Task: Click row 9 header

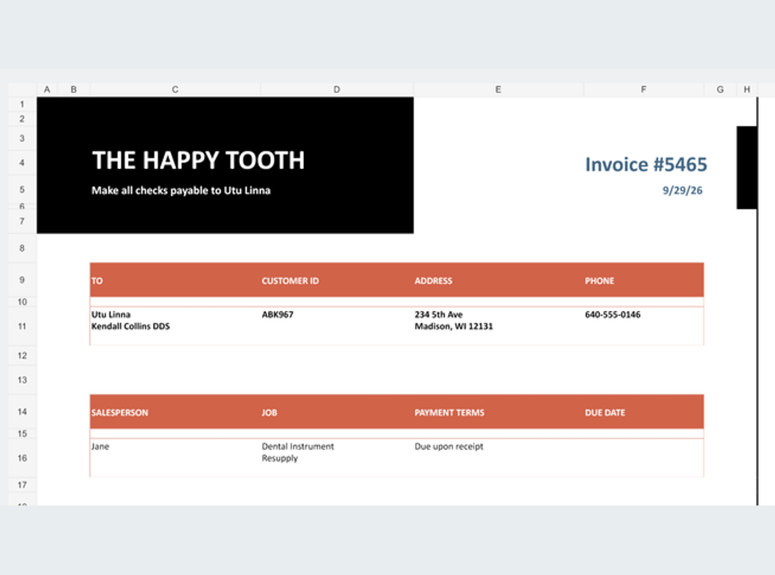Action: click(x=22, y=280)
